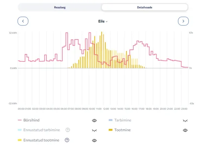This screenshot has width=201, height=147.
Task: Go to next day with right arrow
Action: point(183,21)
